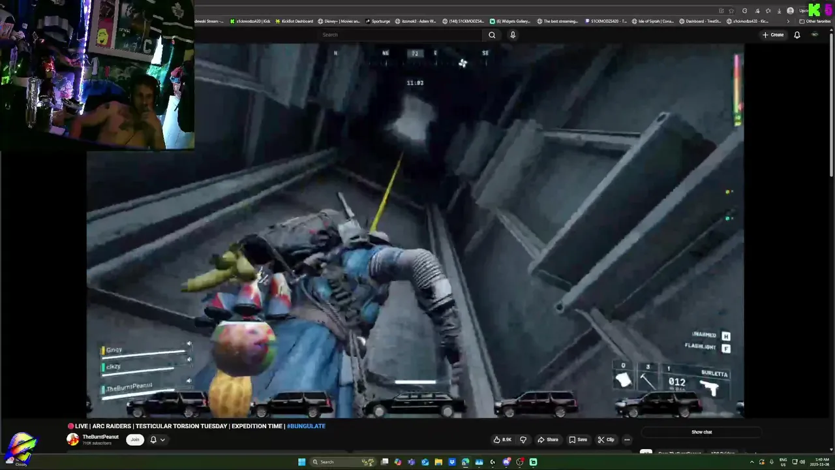This screenshot has height=470, width=835.
Task: Open TheBurntPeanut channel name link
Action: click(100, 437)
